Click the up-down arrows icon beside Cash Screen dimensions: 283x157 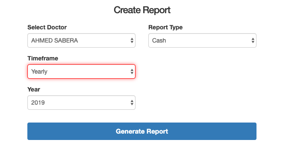tap(253, 40)
